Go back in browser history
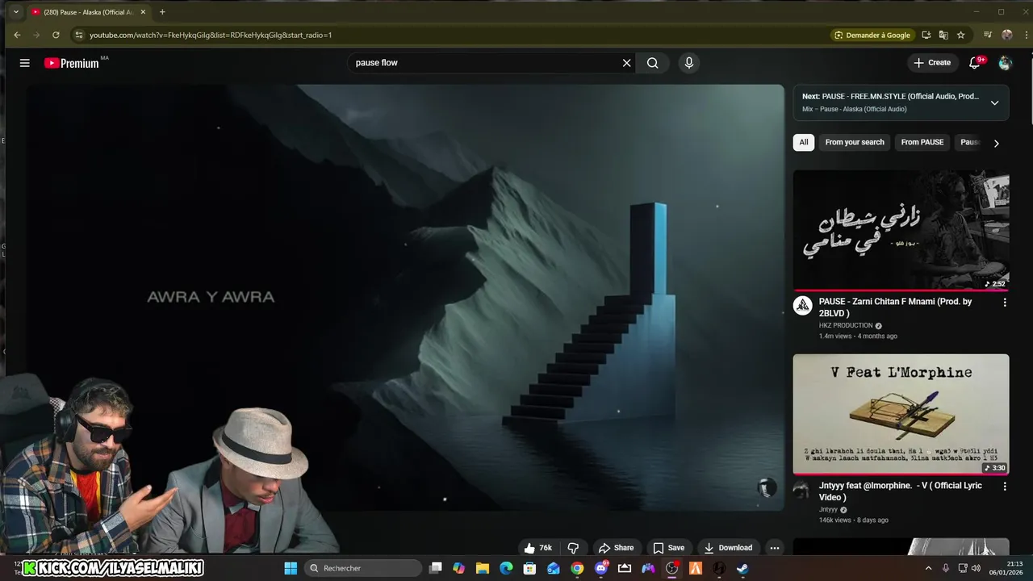Image resolution: width=1033 pixels, height=581 pixels. point(17,35)
